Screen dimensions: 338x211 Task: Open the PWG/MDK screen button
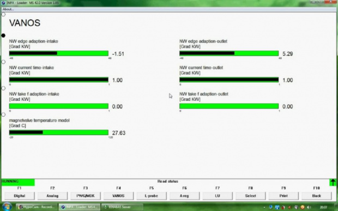click(x=86, y=196)
